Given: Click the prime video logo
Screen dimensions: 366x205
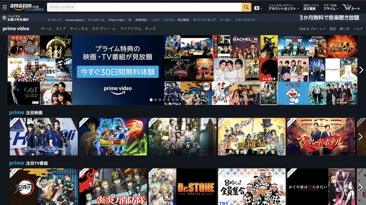Looking at the screenshot, I should [16, 29].
